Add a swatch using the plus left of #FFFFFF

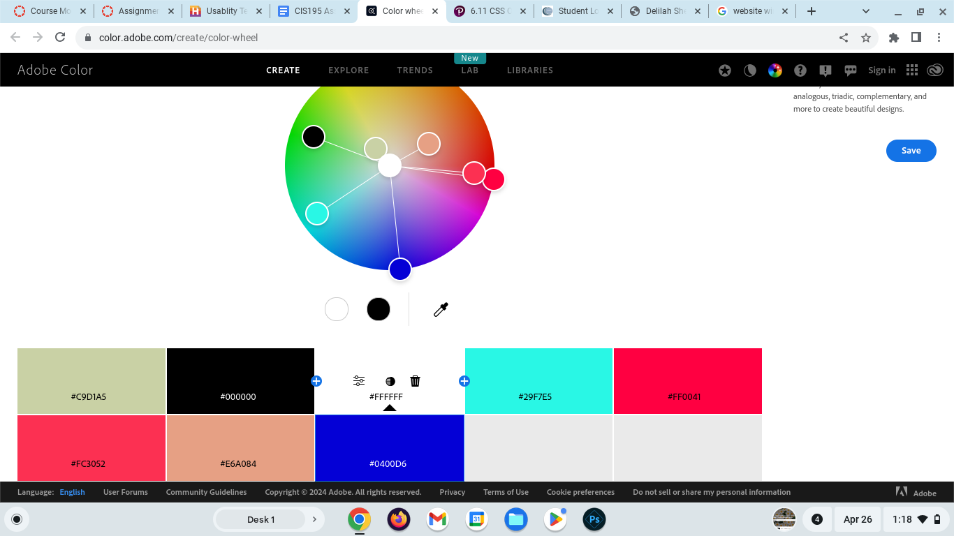(316, 381)
